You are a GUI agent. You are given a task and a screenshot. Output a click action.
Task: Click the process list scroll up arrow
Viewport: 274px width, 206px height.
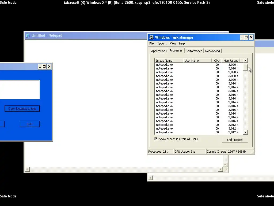245,60
